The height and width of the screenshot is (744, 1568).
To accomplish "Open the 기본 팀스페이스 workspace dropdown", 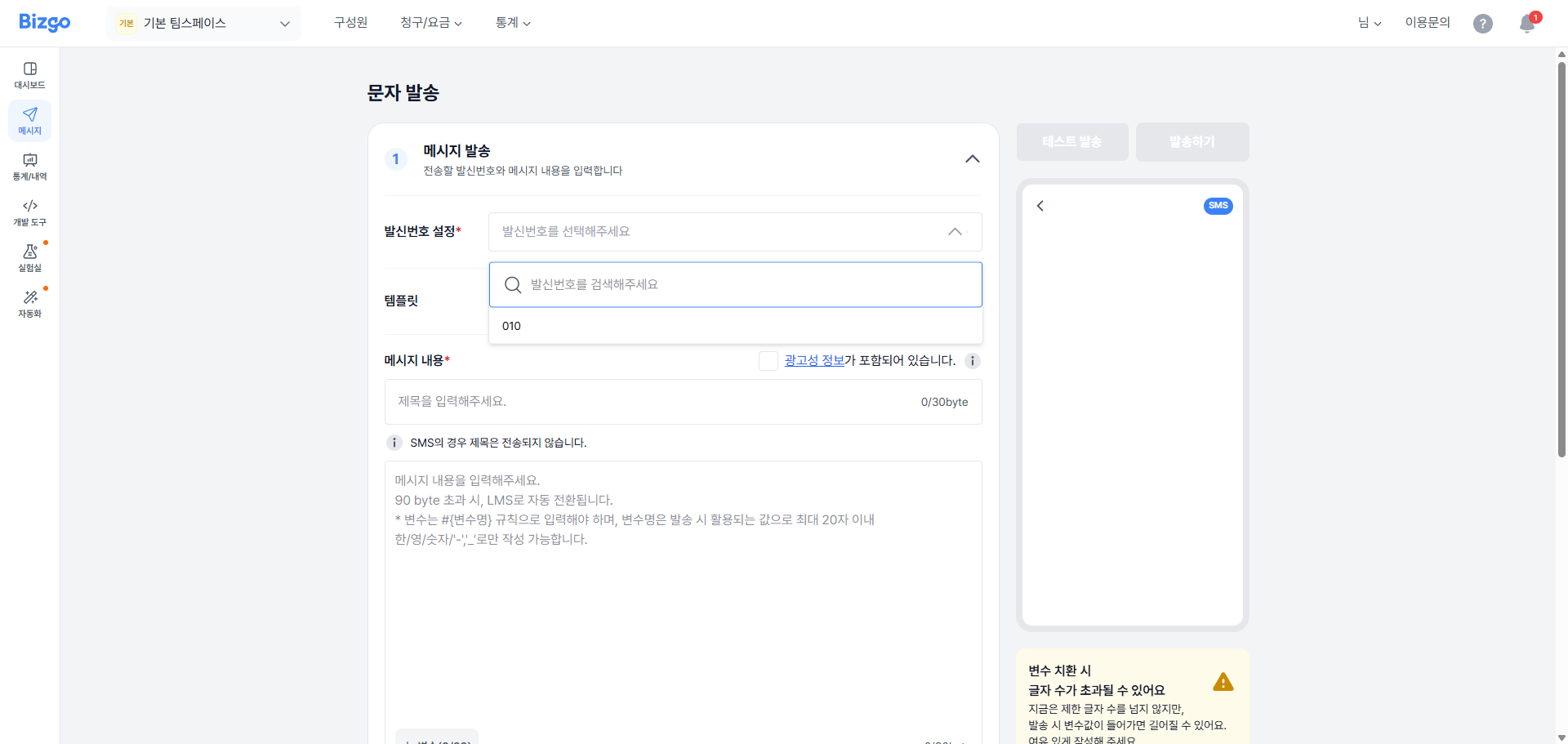I will pyautogui.click(x=203, y=23).
